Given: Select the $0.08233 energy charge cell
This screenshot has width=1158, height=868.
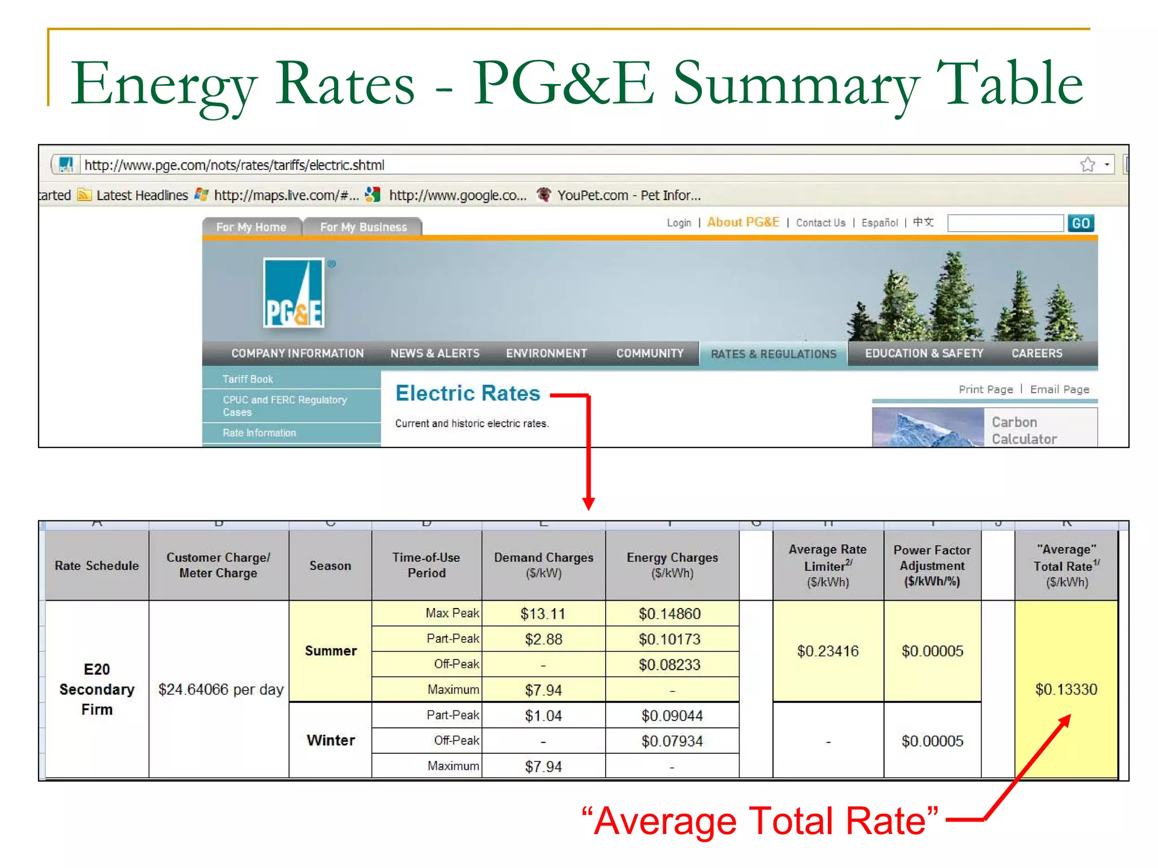Looking at the screenshot, I should [672, 665].
